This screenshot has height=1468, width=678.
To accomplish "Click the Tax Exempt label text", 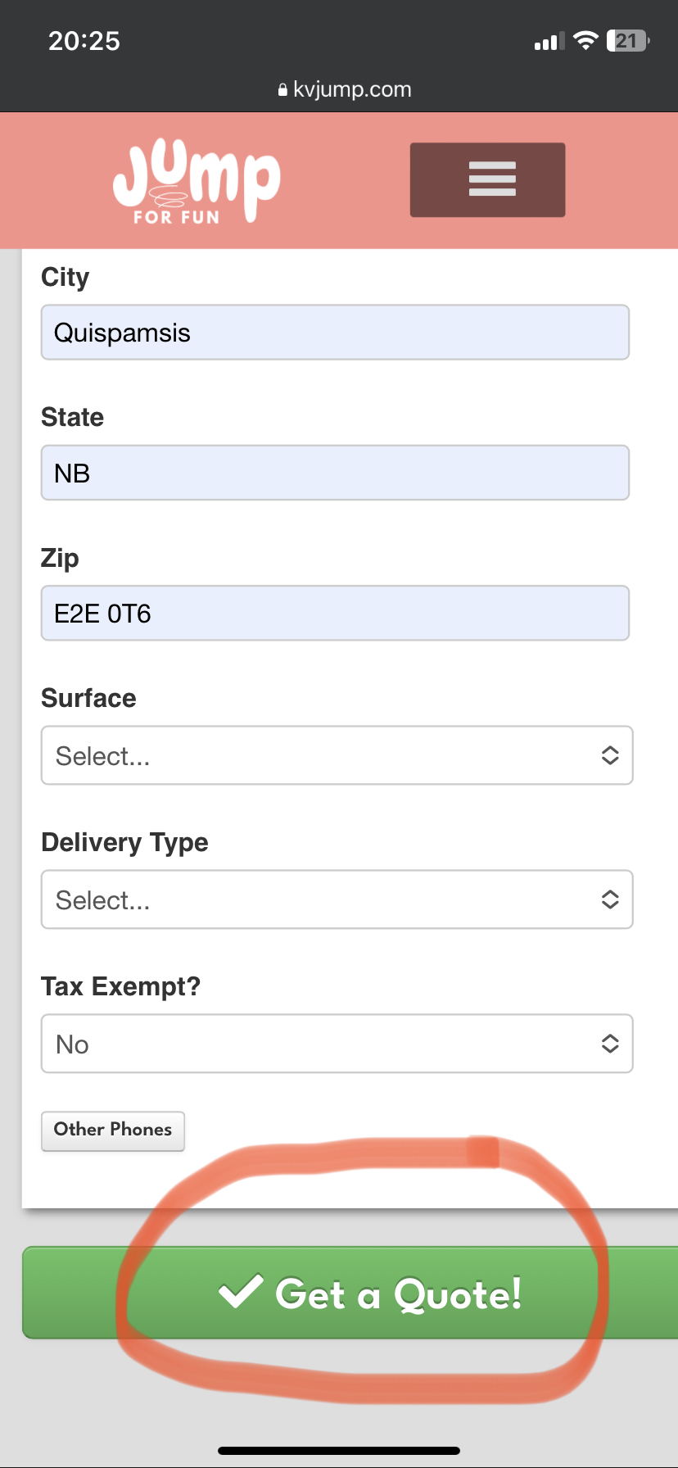I will [121, 986].
